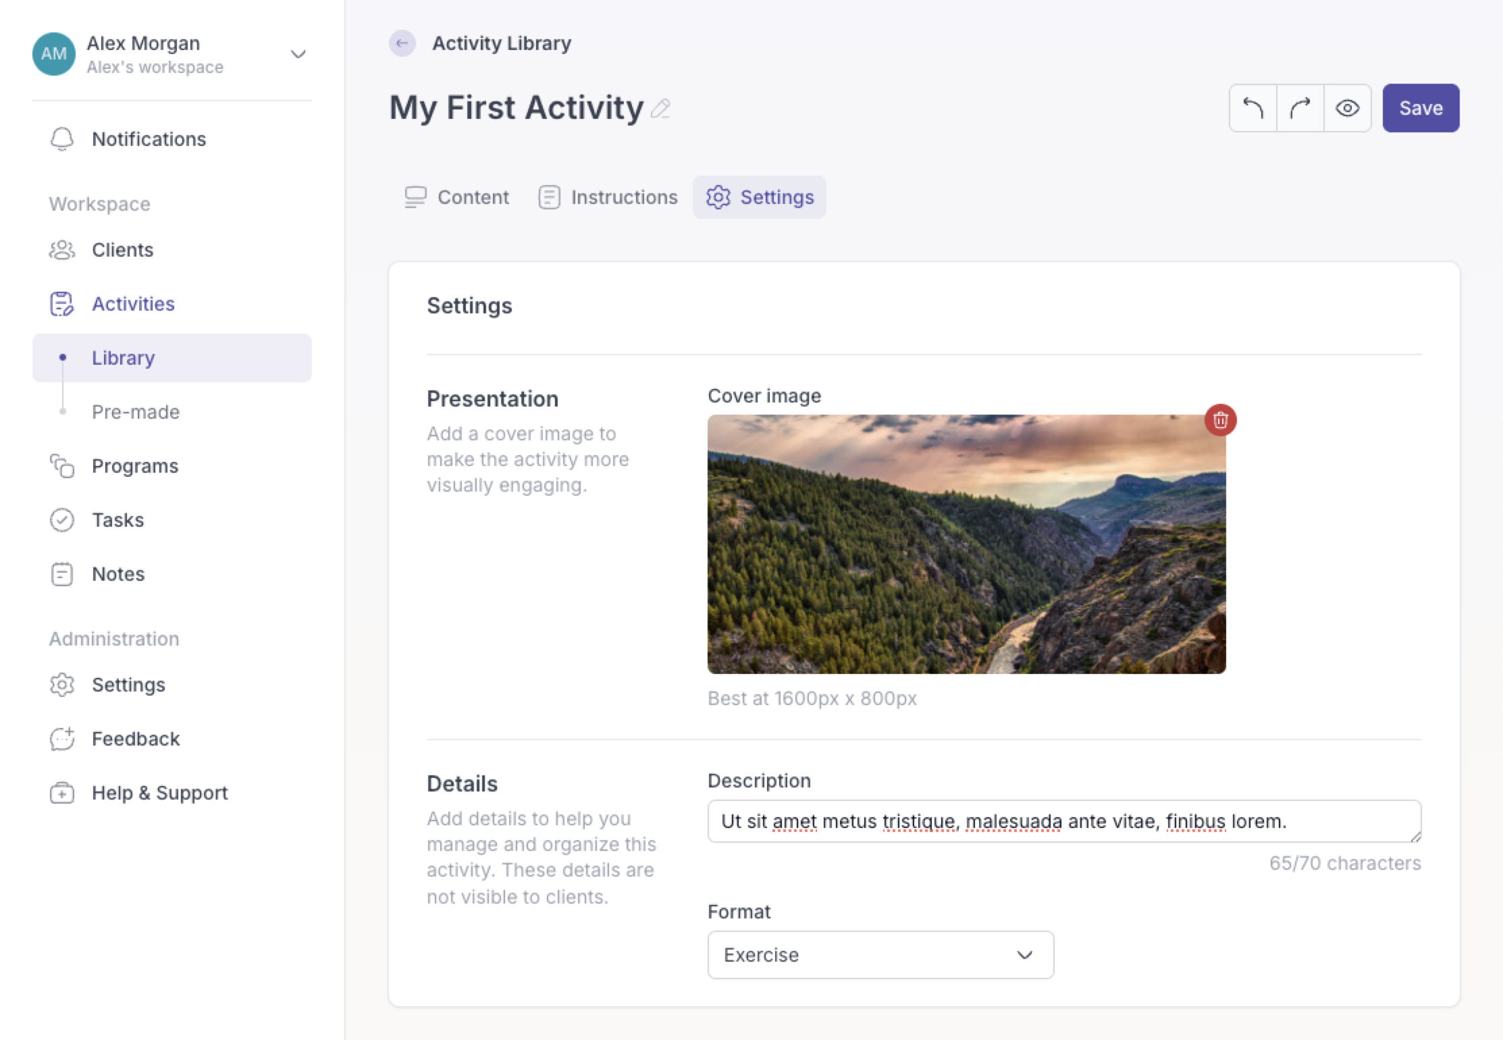Open Pre-made activities list
The height and width of the screenshot is (1040, 1503).
tap(172, 412)
